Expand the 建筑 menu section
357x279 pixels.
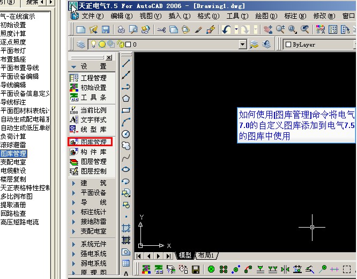[x=74, y=183]
